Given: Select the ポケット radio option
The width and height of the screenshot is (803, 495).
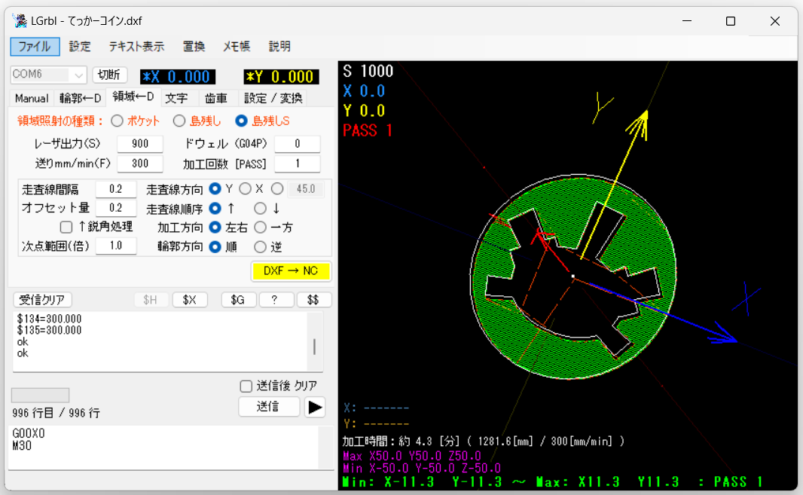Looking at the screenshot, I should point(118,121).
